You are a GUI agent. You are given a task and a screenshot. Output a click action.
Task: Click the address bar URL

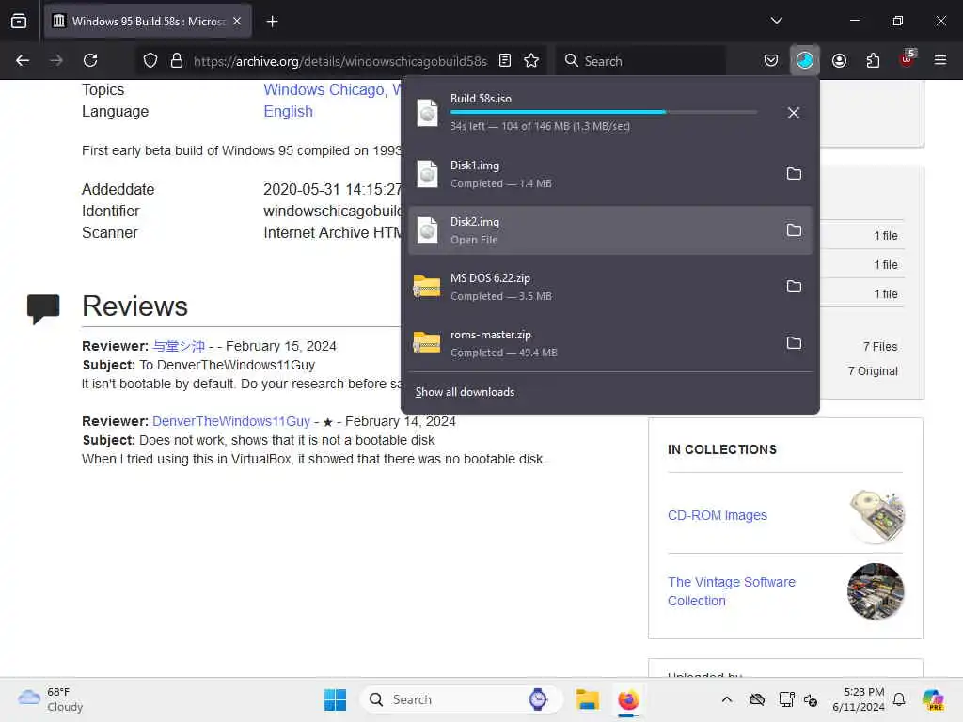tap(339, 61)
